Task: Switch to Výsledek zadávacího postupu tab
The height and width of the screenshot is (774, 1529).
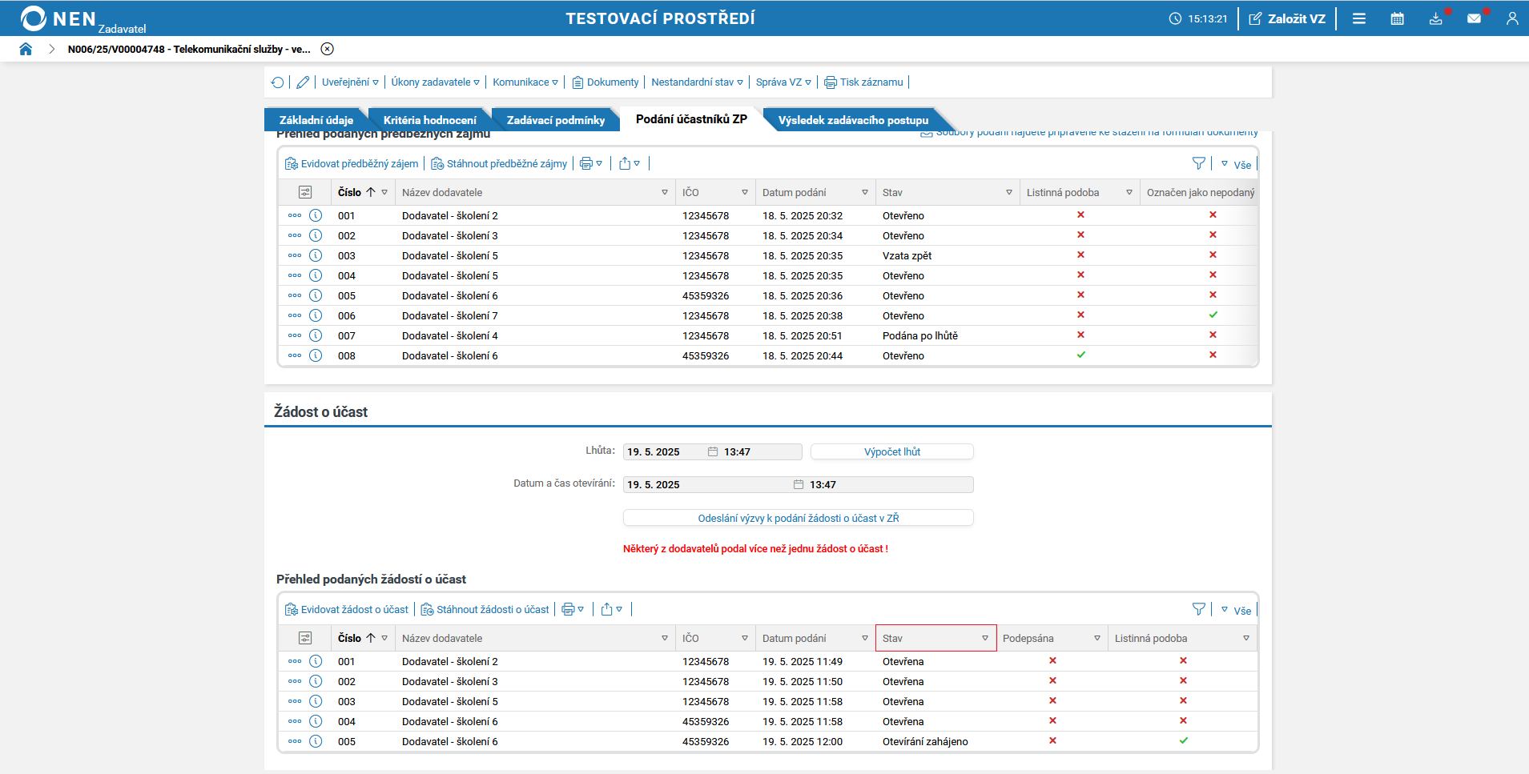Action: 853,120
